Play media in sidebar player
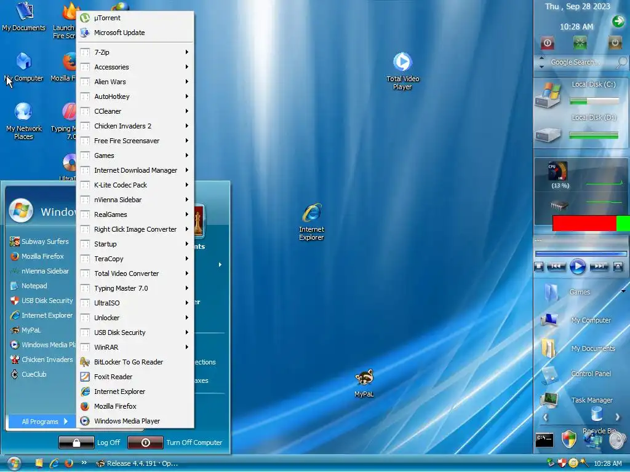 [x=577, y=267]
